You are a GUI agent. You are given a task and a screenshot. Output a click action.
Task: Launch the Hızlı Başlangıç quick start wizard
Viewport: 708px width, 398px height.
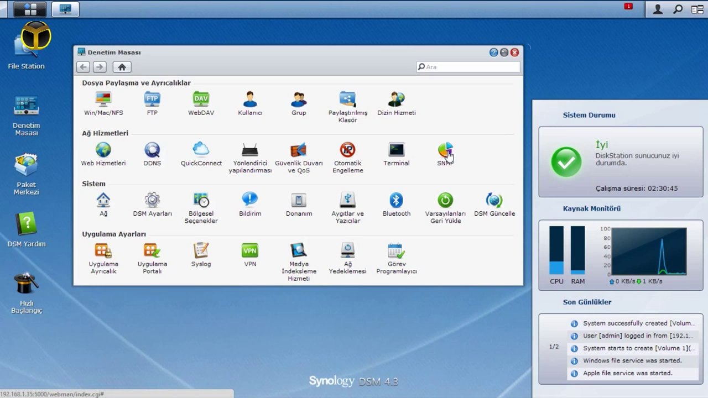tap(27, 293)
